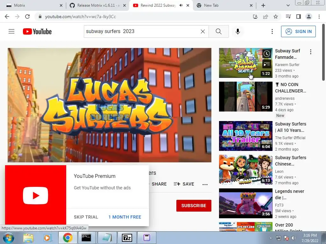The height and width of the screenshot is (244, 326).
Task: Click the magnifier search button
Action: point(218,31)
